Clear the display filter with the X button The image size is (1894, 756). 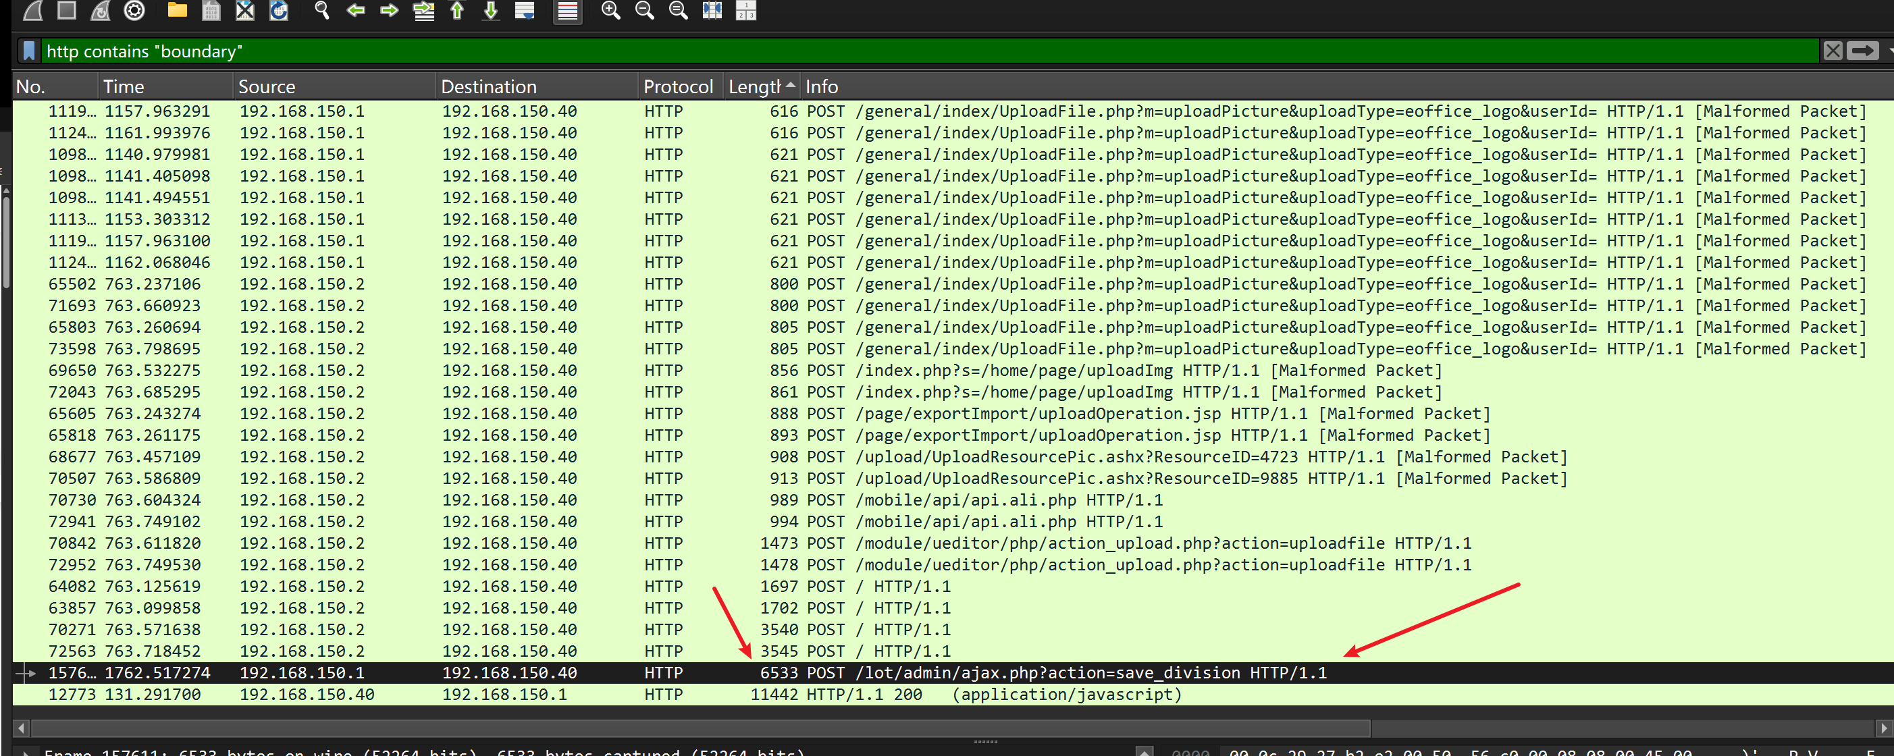pos(1833,51)
